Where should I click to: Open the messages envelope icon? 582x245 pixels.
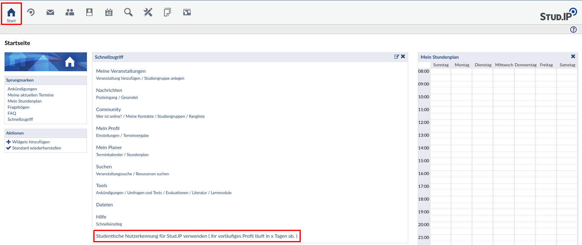pos(50,12)
